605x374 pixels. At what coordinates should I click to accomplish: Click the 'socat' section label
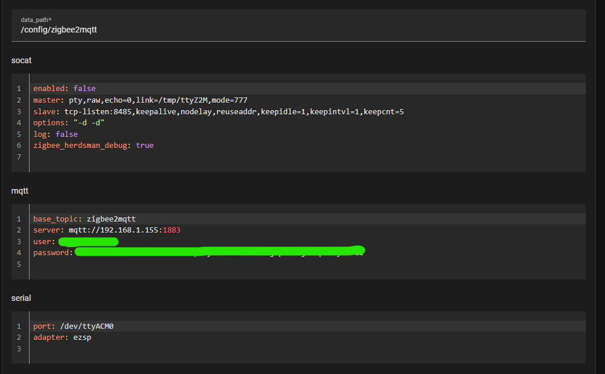(21, 60)
